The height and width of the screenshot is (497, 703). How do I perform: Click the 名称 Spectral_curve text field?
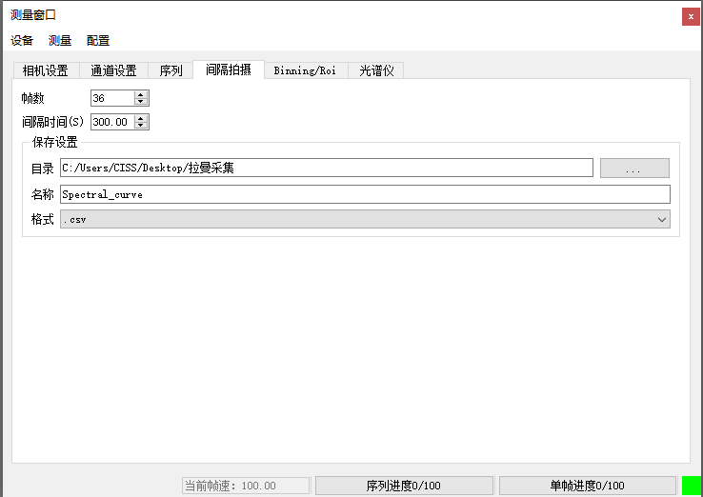(364, 194)
